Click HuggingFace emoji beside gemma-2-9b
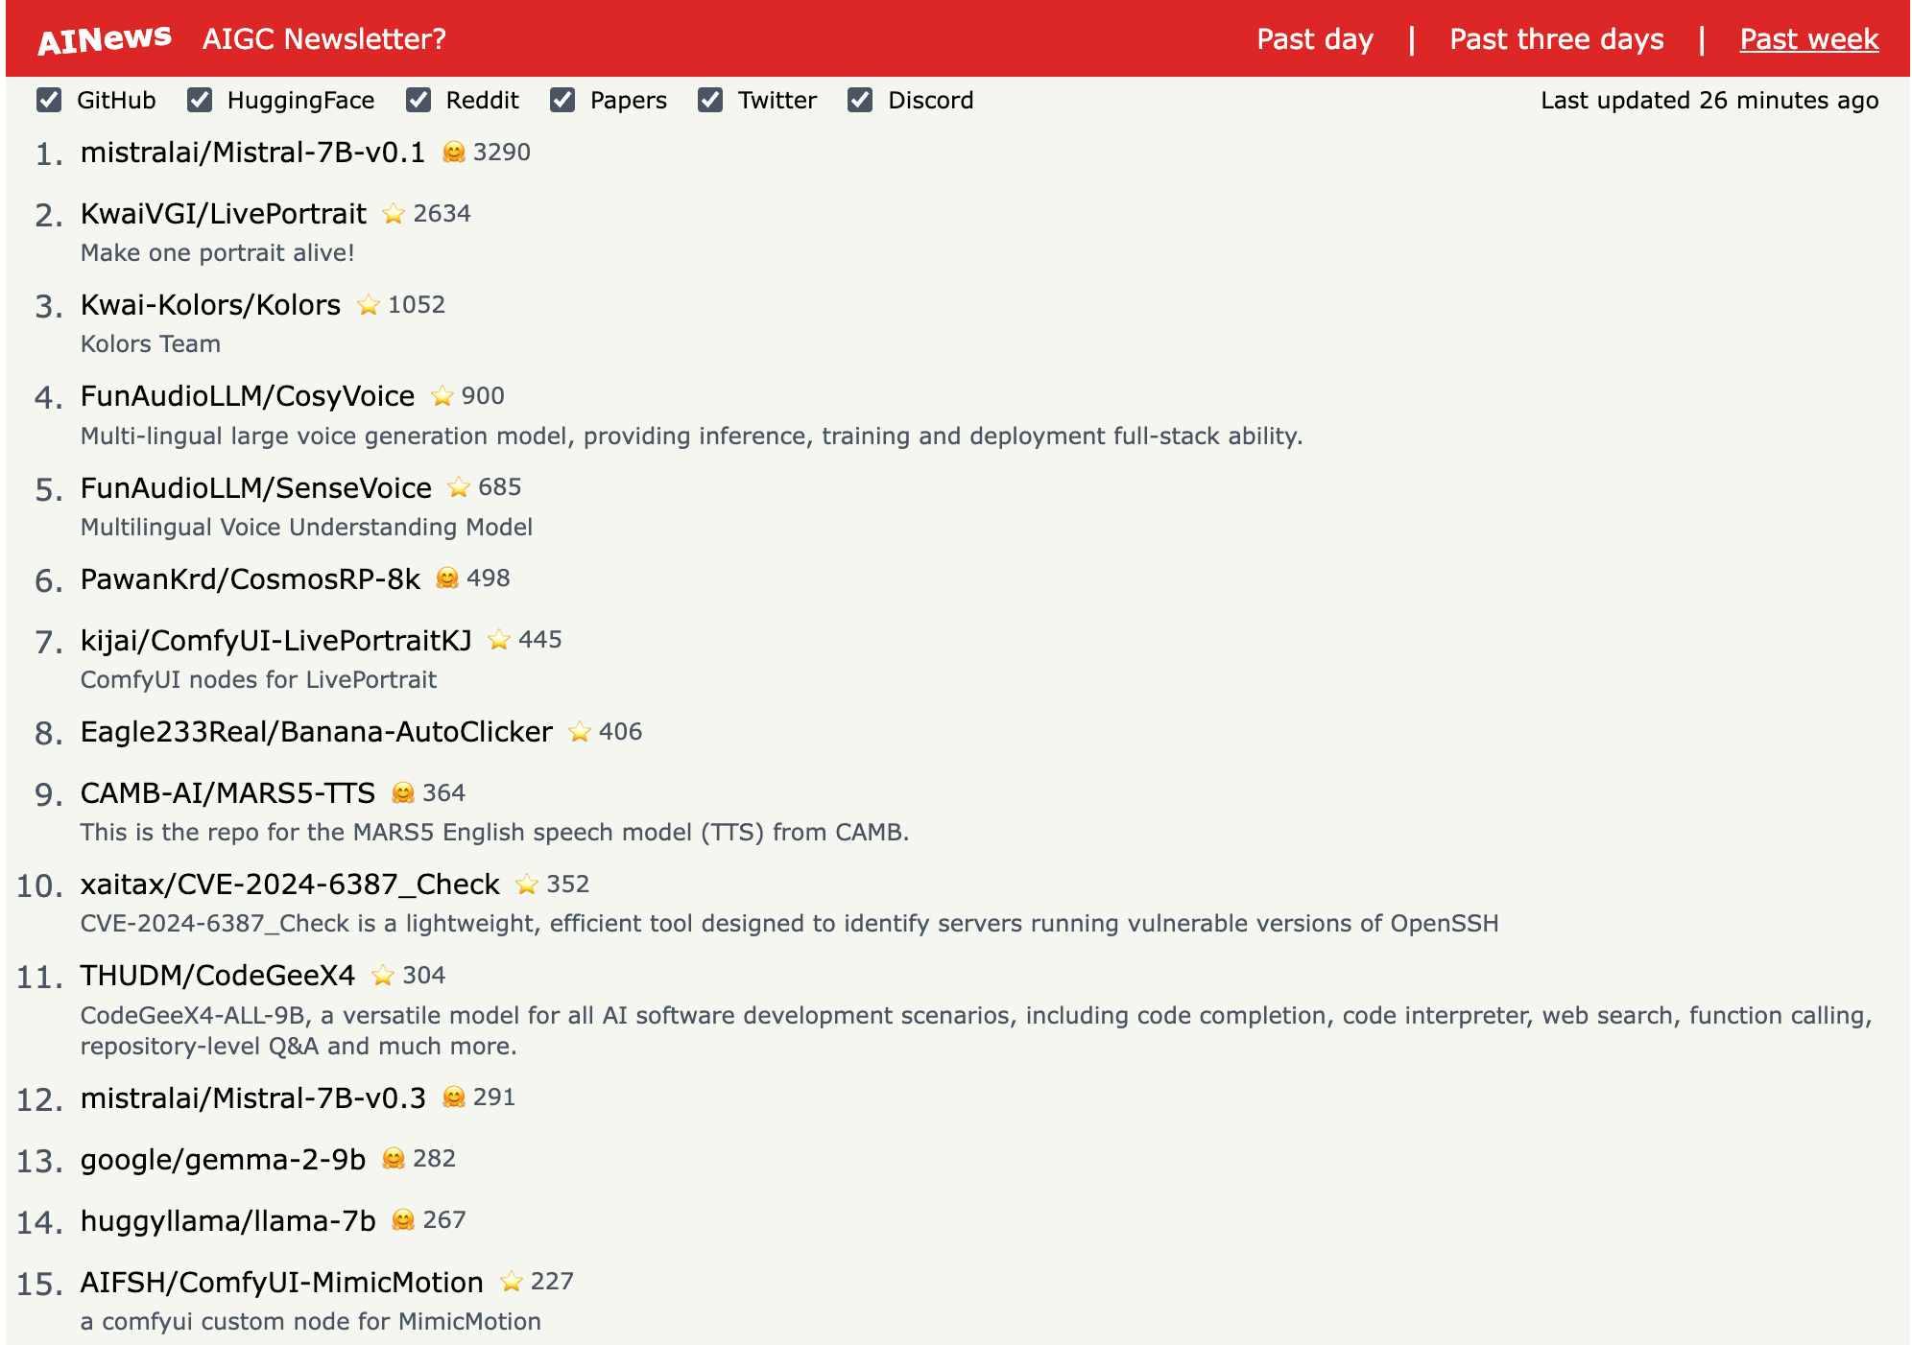The height and width of the screenshot is (1345, 1912). point(394,1159)
